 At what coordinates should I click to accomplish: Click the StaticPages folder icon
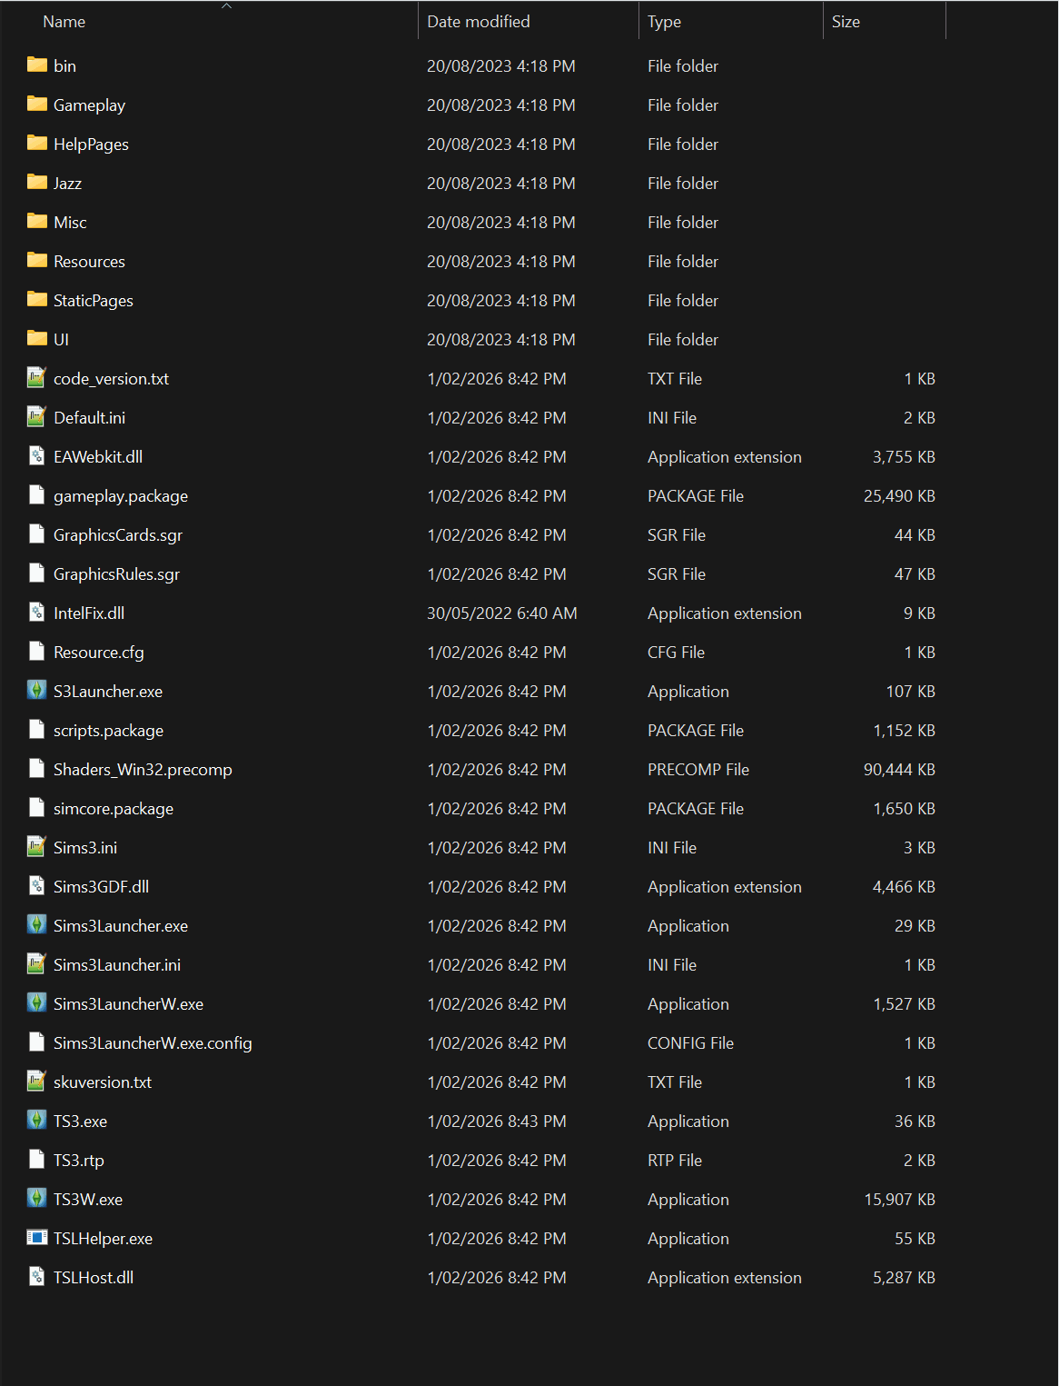pos(36,300)
